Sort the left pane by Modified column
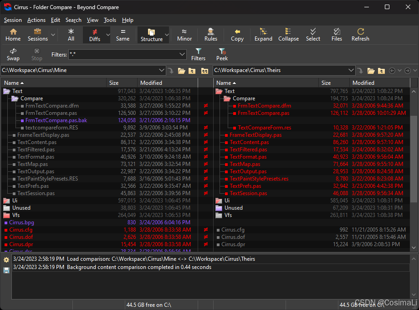 167,83
